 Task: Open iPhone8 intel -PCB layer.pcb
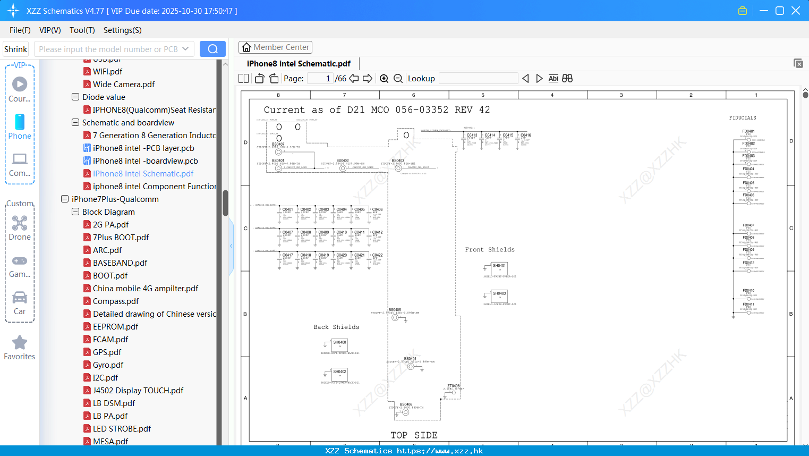coord(143,148)
